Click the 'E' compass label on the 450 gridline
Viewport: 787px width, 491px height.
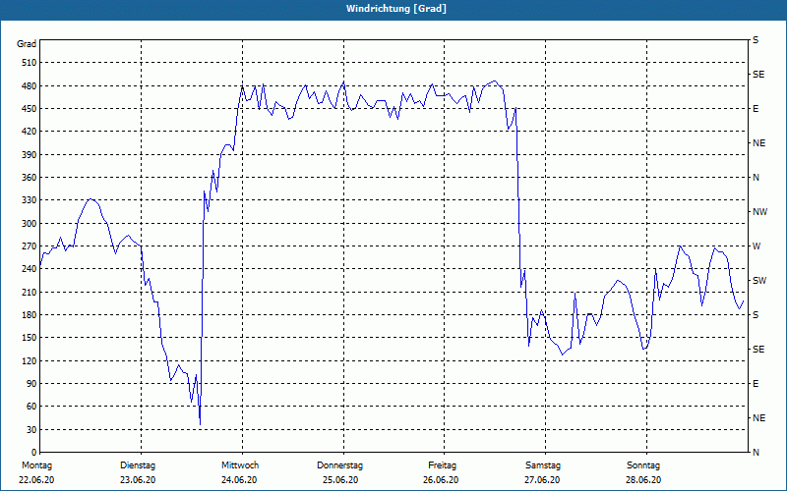(x=756, y=109)
